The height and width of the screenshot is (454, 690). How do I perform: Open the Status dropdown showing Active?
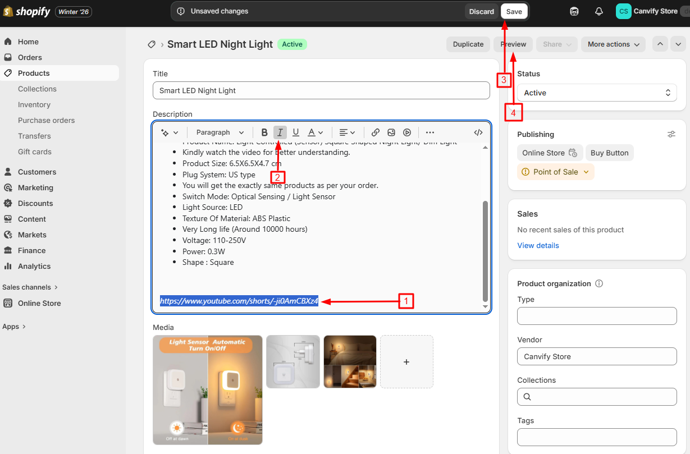tap(596, 93)
